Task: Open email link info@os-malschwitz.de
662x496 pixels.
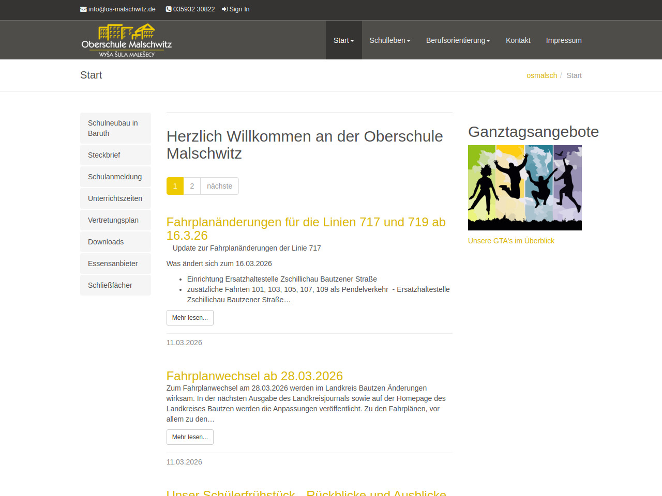Action: click(x=122, y=9)
